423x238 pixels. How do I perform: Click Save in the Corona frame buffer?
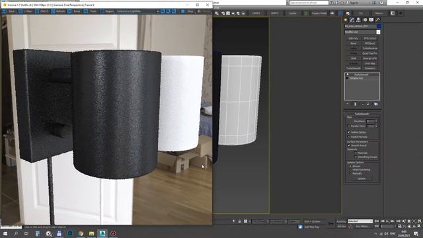(x=9, y=11)
